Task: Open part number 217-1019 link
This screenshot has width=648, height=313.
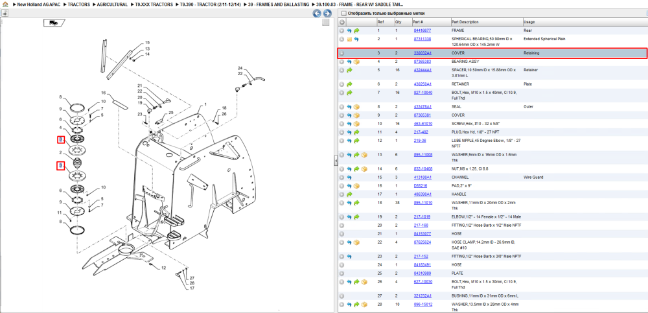Action: (422, 216)
